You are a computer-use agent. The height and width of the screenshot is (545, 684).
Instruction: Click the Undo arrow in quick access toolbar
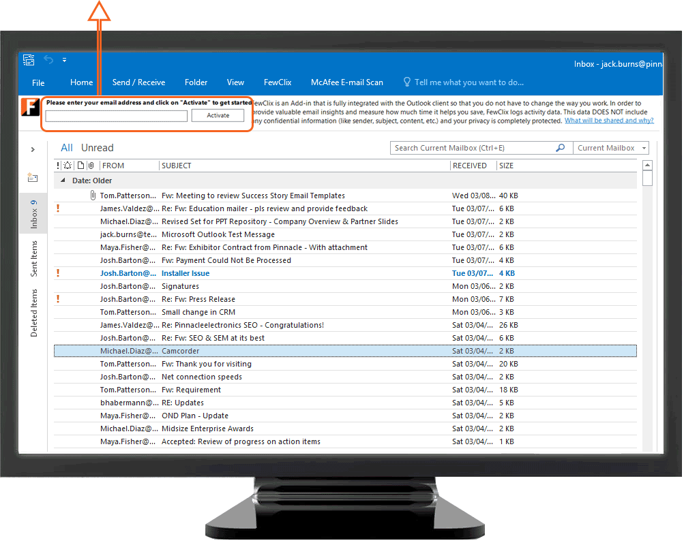point(48,60)
